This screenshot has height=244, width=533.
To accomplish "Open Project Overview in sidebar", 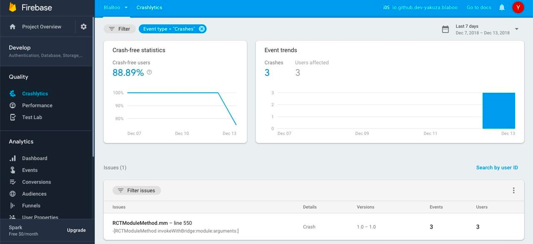I will (x=42, y=27).
